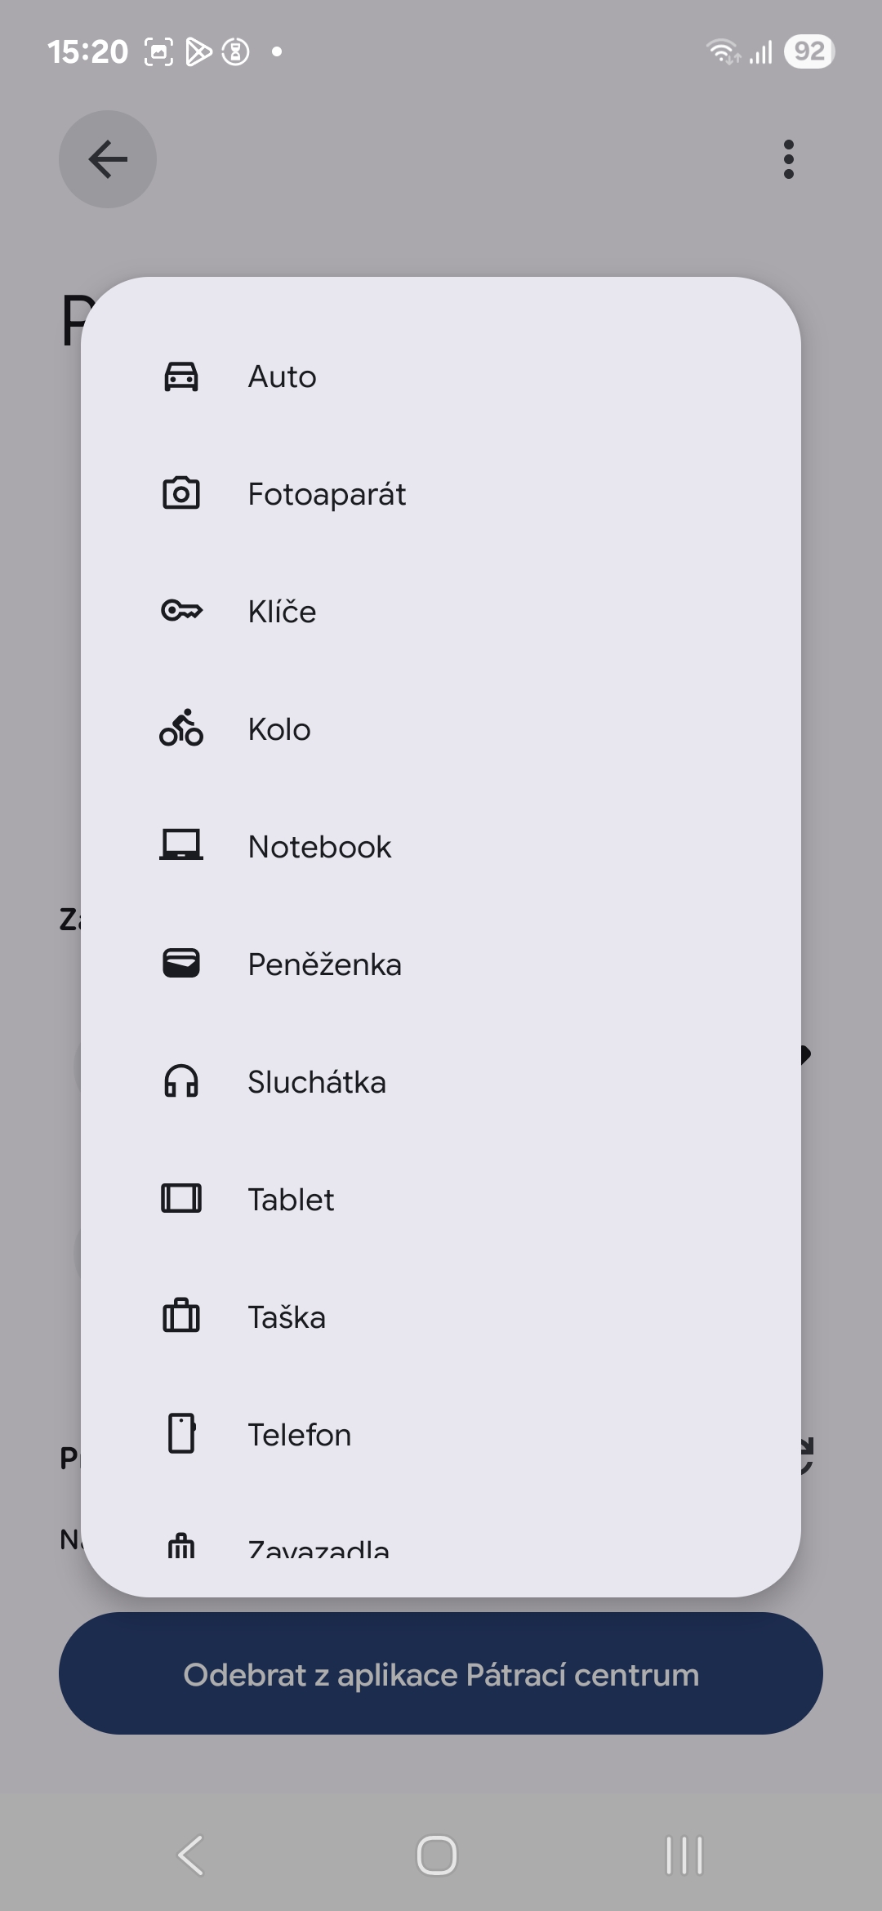The image size is (882, 1911).
Task: Tap the laptop icon for Notebook
Action: [x=181, y=846]
